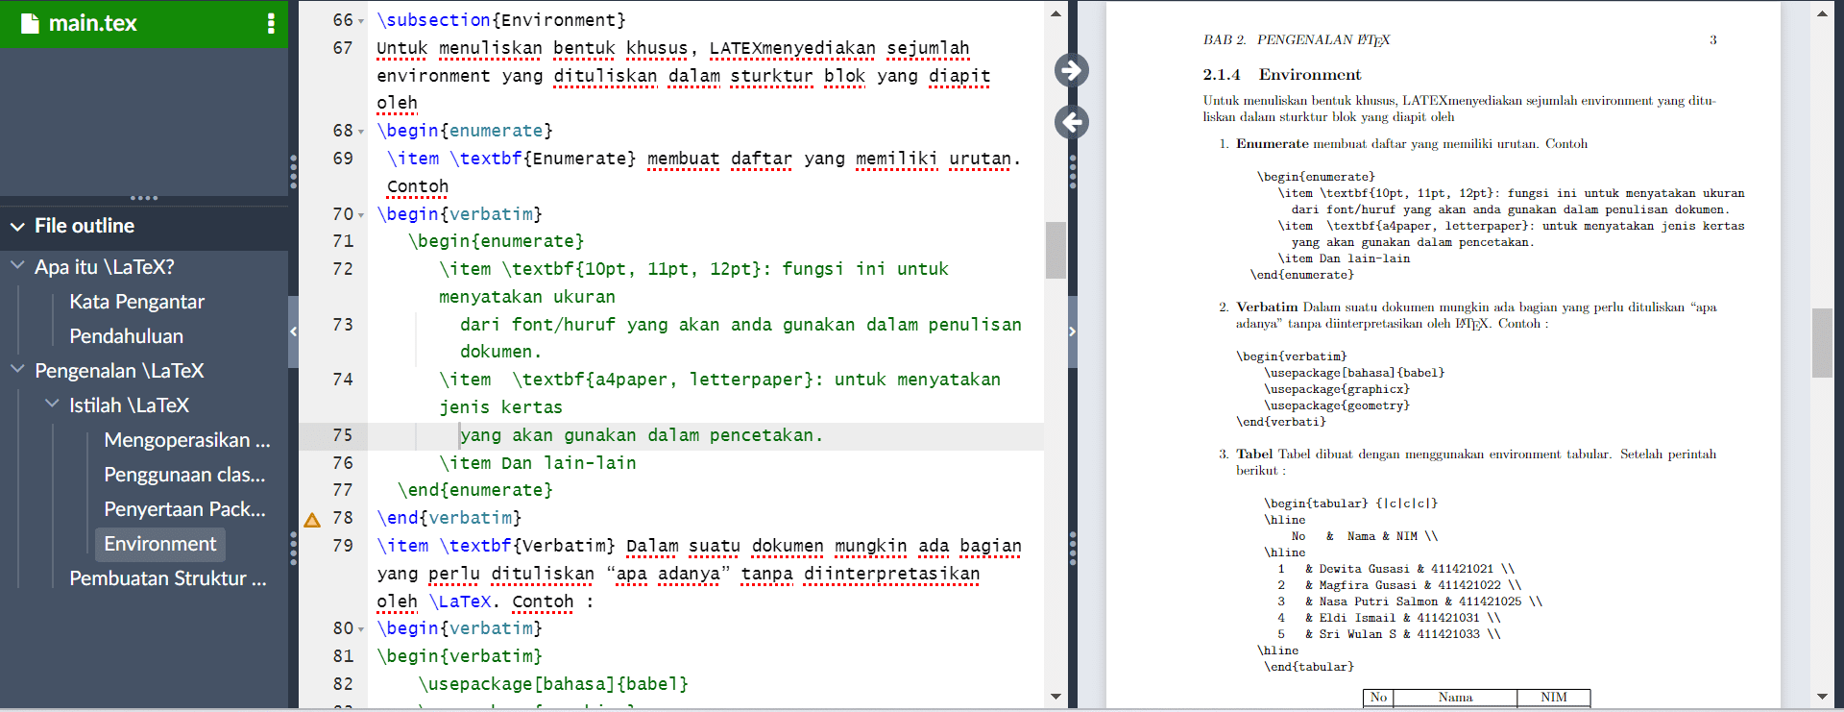The image size is (1844, 712).
Task: Click the 'NIM' table header in PDF
Action: click(x=1553, y=698)
